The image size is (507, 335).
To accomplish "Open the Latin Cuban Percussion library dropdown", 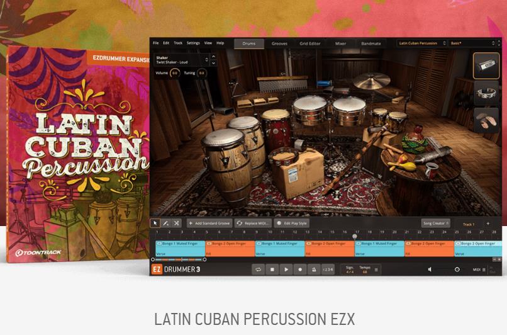I will [421, 43].
